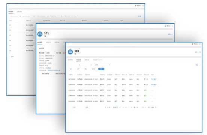The height and width of the screenshot is (135, 207).
Task: Click the first billing-plan button in middle window
Action: 45,74
